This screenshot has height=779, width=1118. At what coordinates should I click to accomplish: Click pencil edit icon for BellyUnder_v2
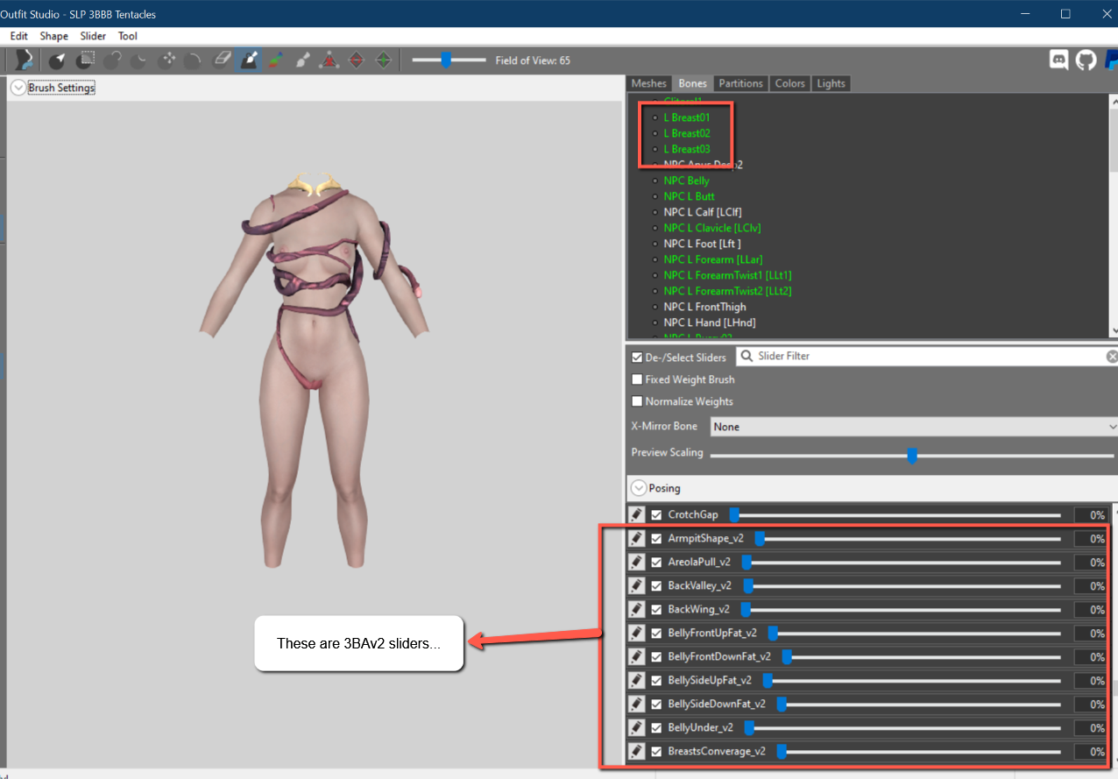point(637,727)
